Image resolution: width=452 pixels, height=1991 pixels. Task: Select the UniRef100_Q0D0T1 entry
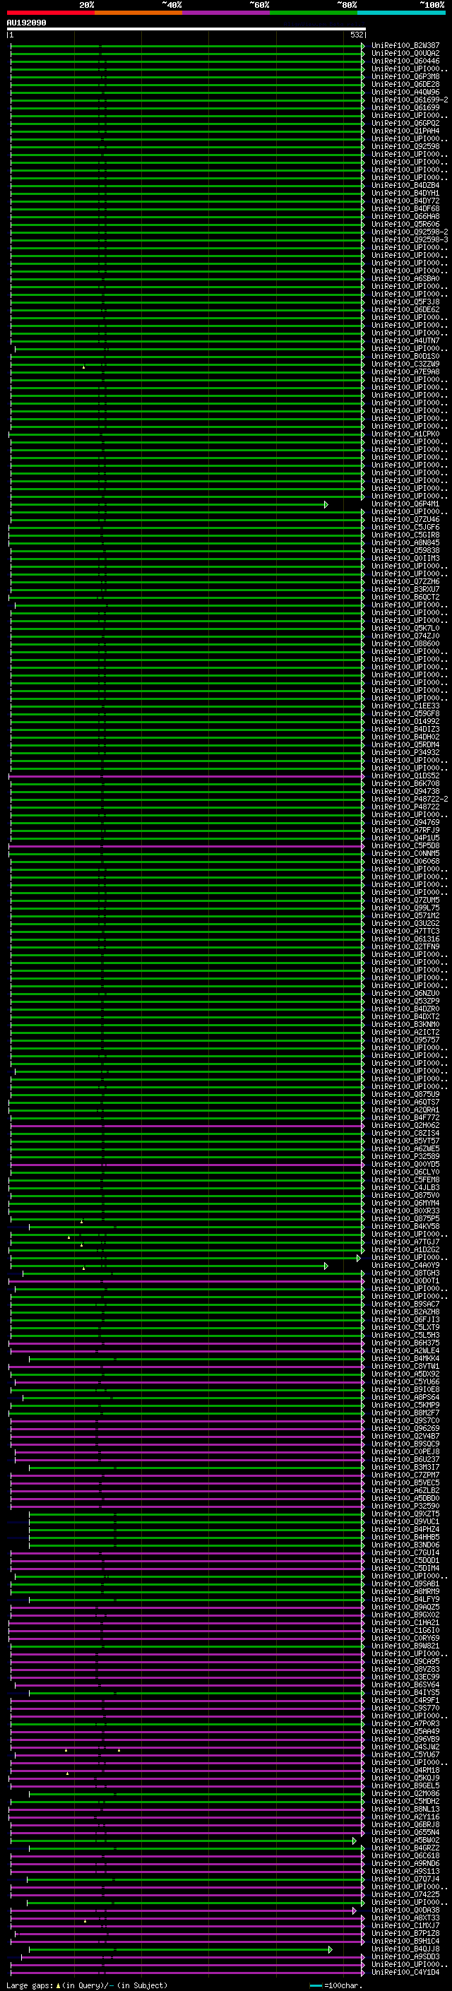click(x=405, y=1281)
